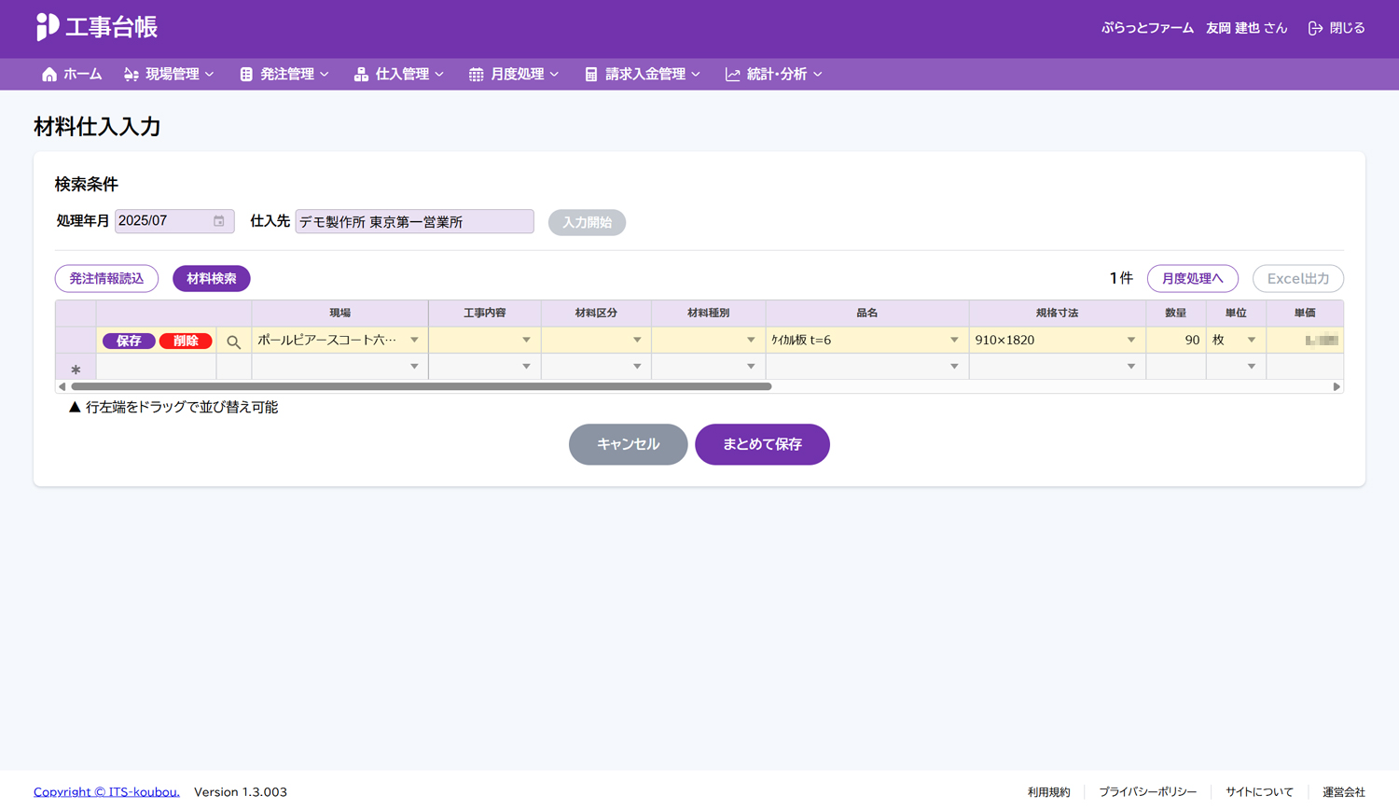This screenshot has height=809, width=1399.
Task: Click the 仕入先 input field
Action: (x=414, y=222)
